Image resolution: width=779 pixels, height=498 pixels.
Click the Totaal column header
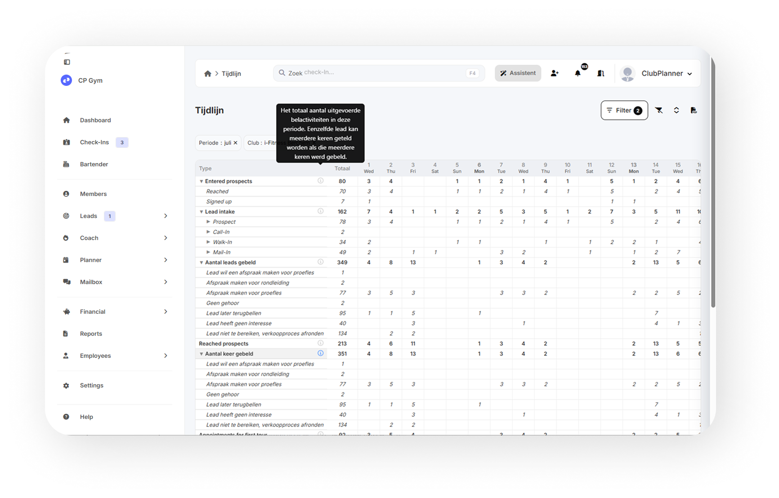point(342,169)
